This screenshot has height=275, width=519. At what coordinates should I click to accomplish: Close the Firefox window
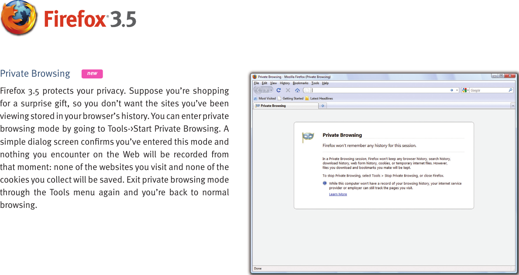tap(510, 76)
